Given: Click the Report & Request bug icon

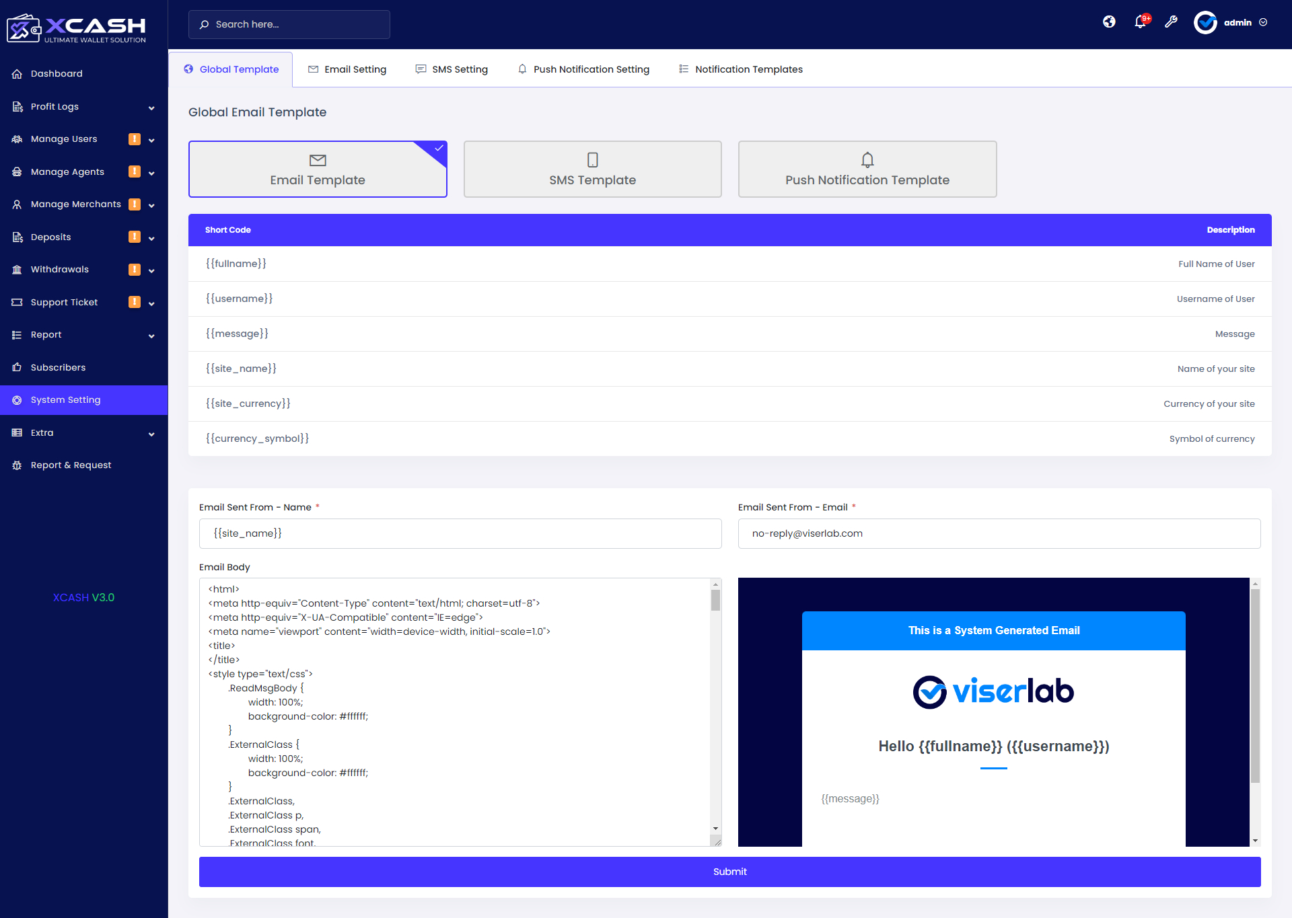Looking at the screenshot, I should pyautogui.click(x=17, y=465).
